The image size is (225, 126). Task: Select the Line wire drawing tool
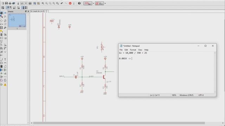1,59
